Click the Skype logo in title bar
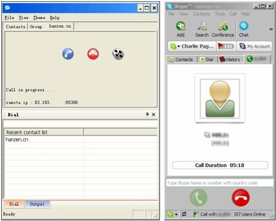 [x=169, y=6]
